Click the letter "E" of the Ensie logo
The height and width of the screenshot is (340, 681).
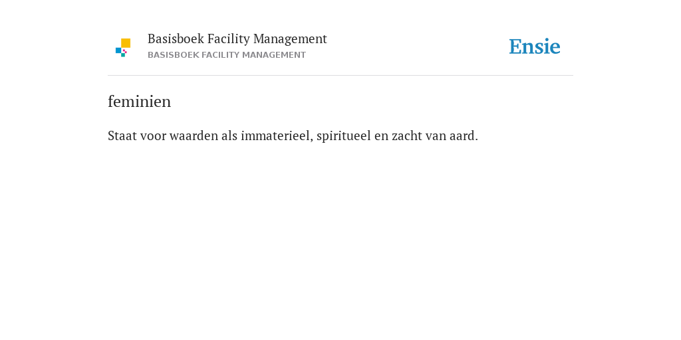click(515, 46)
